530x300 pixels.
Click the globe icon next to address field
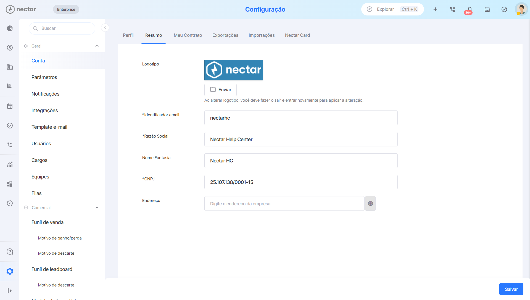[370, 204]
